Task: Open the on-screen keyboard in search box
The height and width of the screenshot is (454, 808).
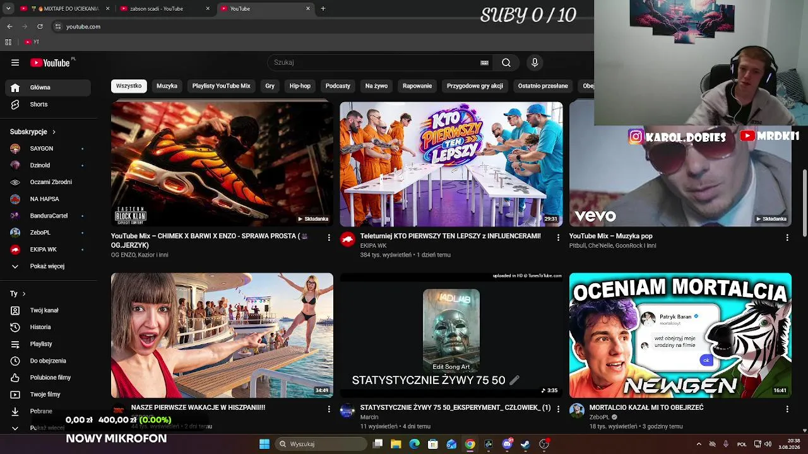Action: [x=484, y=62]
